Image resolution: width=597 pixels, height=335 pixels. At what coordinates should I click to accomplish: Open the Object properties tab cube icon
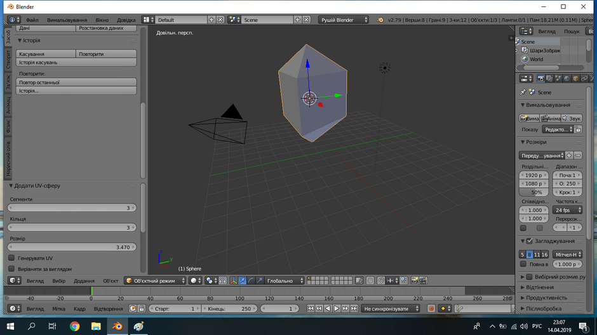pos(575,79)
